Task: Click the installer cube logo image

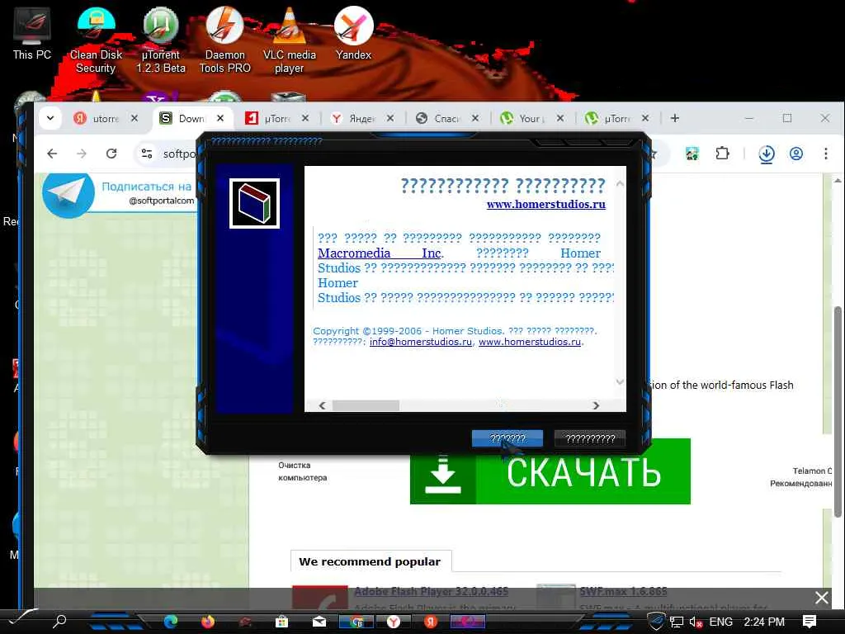Action: (254, 203)
